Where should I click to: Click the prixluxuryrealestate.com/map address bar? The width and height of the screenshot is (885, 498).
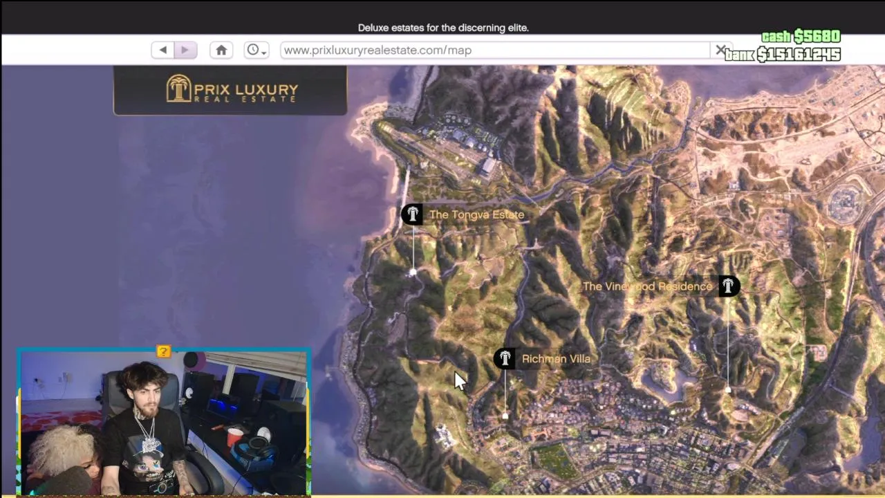(495, 50)
